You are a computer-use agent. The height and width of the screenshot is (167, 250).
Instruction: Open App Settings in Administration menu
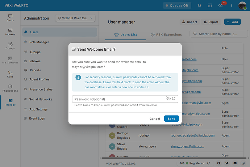pyautogui.click(x=38, y=109)
